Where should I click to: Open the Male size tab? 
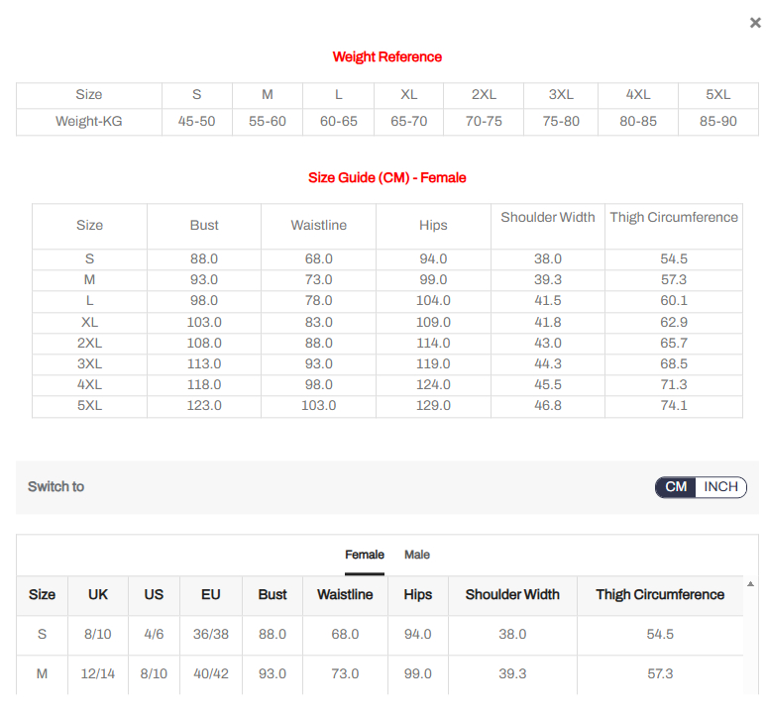(417, 555)
